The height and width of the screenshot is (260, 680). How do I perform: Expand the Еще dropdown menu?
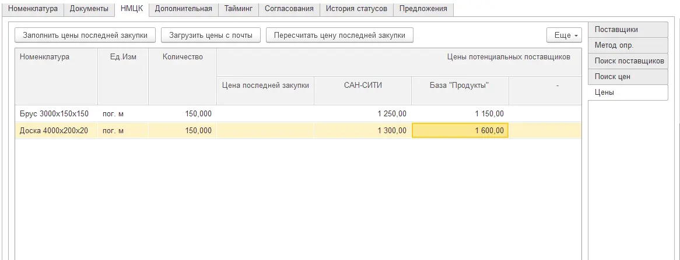564,35
